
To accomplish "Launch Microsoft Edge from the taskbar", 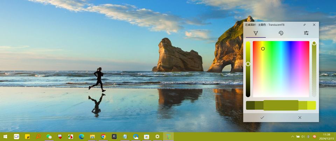I will coord(82,136).
